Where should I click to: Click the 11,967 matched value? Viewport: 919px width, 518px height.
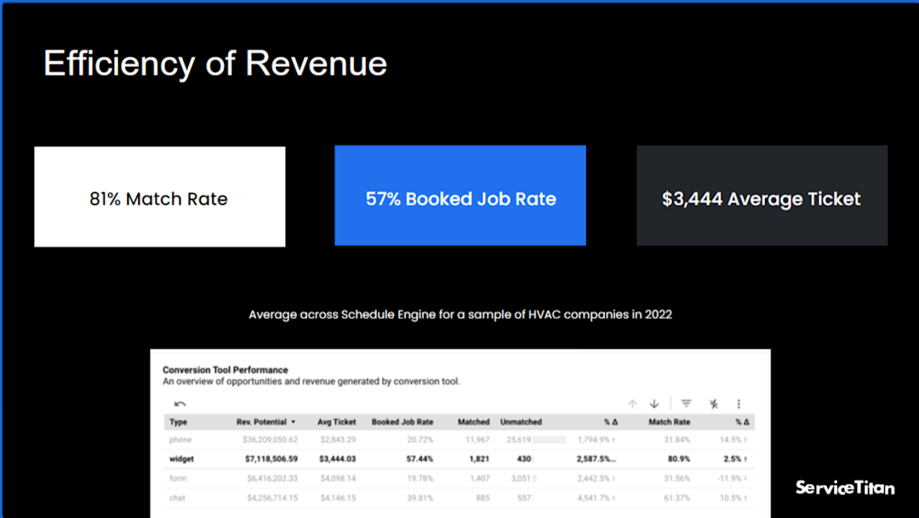coord(477,440)
